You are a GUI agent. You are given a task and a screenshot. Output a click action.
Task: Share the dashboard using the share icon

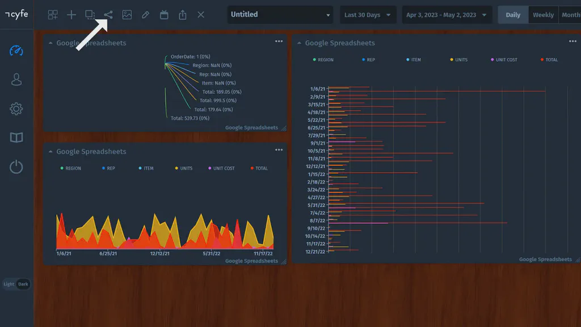tap(107, 14)
